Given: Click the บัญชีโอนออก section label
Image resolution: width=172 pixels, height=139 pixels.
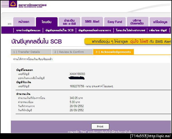Looking at the screenshot, I should coord(24,70).
